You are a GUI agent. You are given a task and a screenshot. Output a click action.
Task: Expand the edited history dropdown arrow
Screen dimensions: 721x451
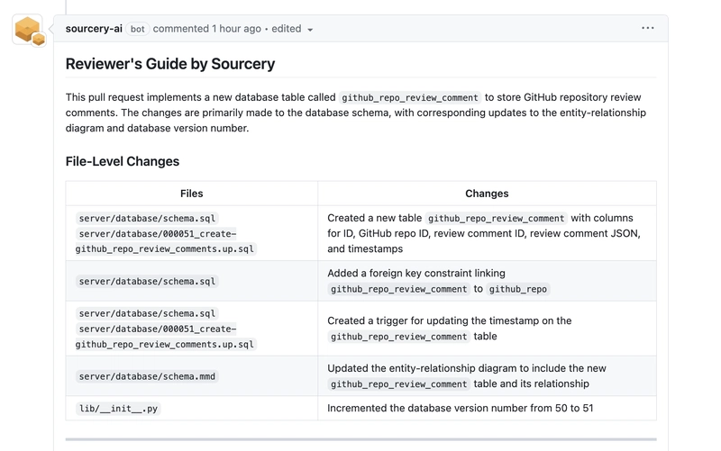[x=310, y=30]
